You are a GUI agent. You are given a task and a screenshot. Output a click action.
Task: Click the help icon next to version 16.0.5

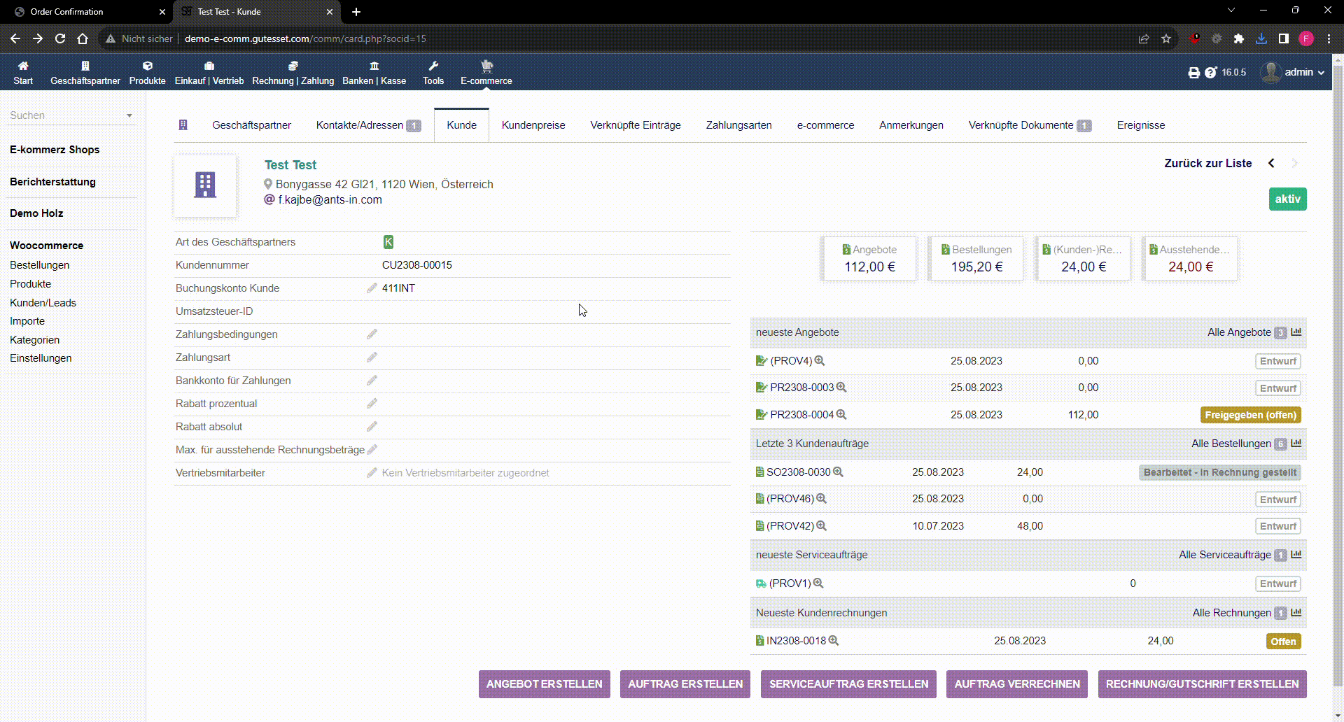click(1211, 73)
